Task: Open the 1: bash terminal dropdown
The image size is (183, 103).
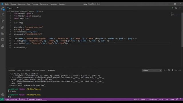Action: pyautogui.click(x=152, y=70)
